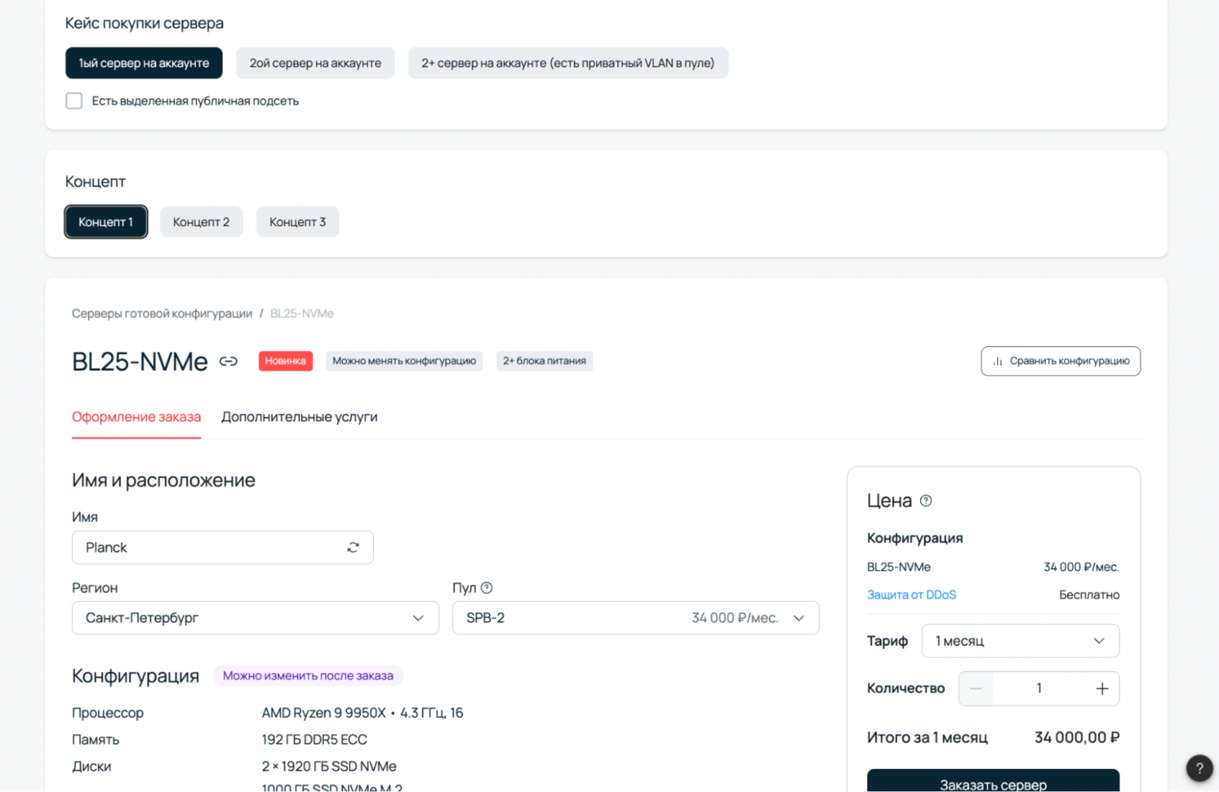This screenshot has height=792, width=1219.
Task: Click the server name field containing Planck
Action: (208, 547)
